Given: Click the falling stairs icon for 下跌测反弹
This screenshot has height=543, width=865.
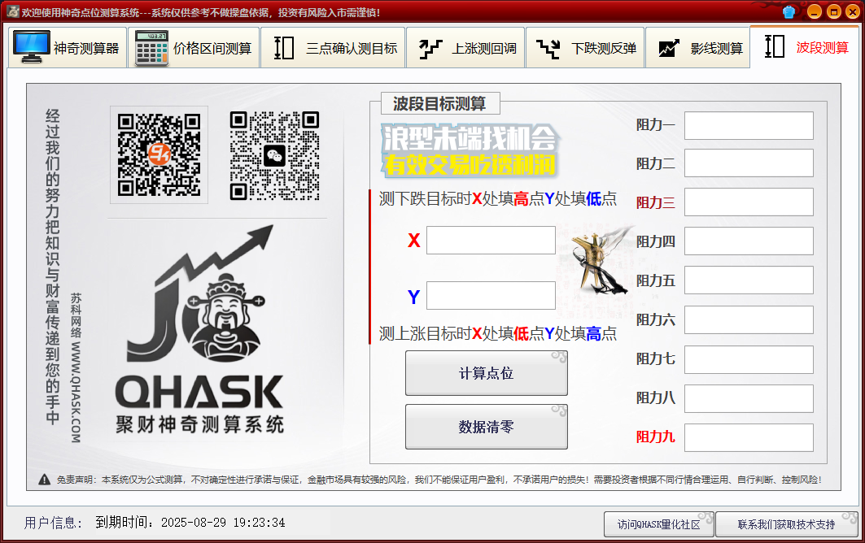Looking at the screenshot, I should (548, 49).
